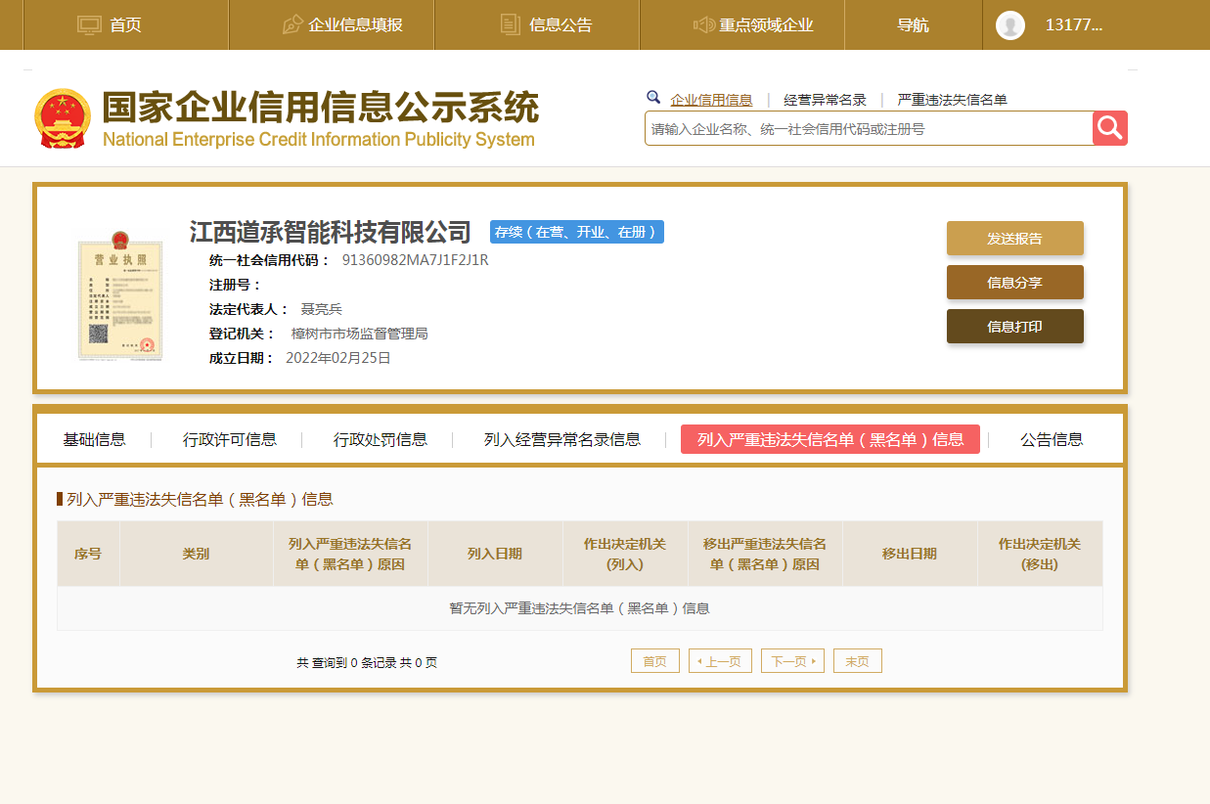Screen dimensions: 1210x804
Task: Click the 存续(在营、开业、在册) status badge
Action: pyautogui.click(x=577, y=232)
